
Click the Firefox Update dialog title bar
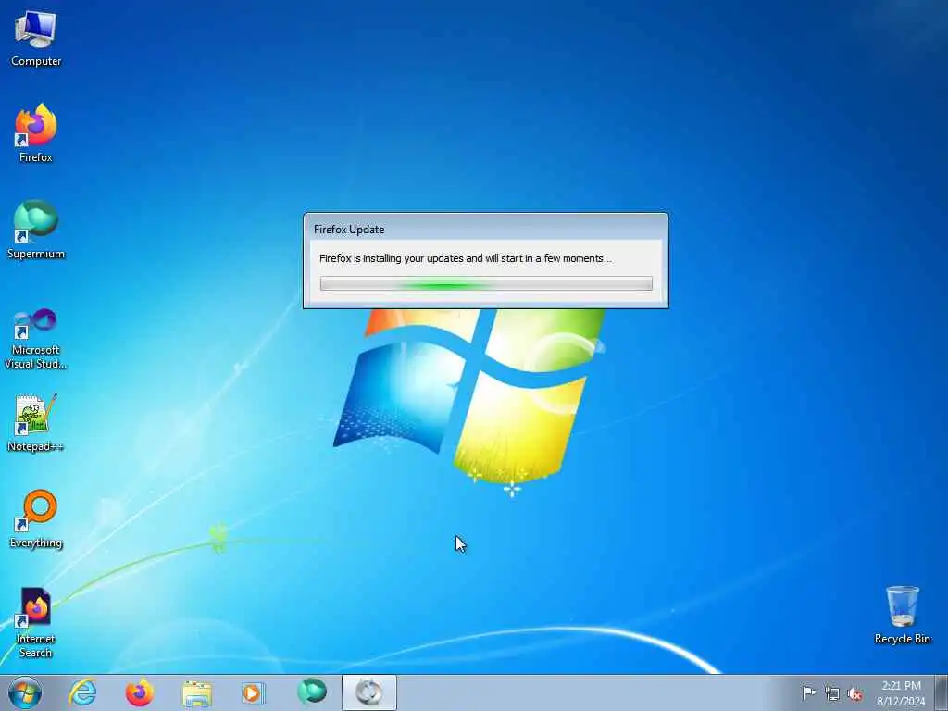[486, 230]
